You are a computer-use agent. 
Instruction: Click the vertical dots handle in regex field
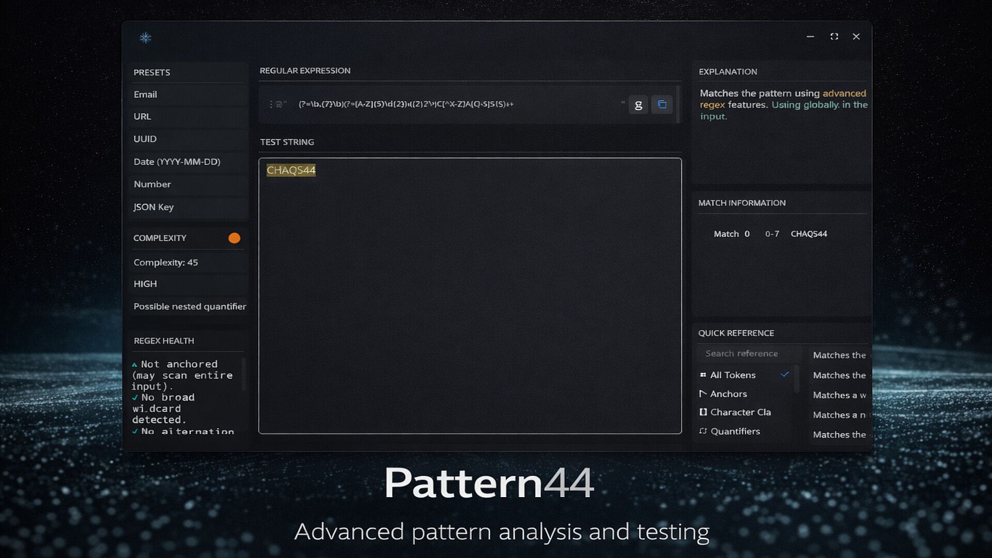(271, 104)
